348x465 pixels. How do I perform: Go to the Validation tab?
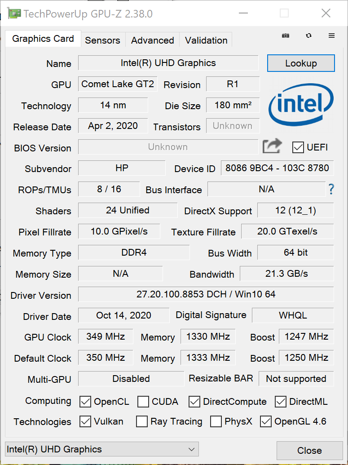click(x=206, y=40)
